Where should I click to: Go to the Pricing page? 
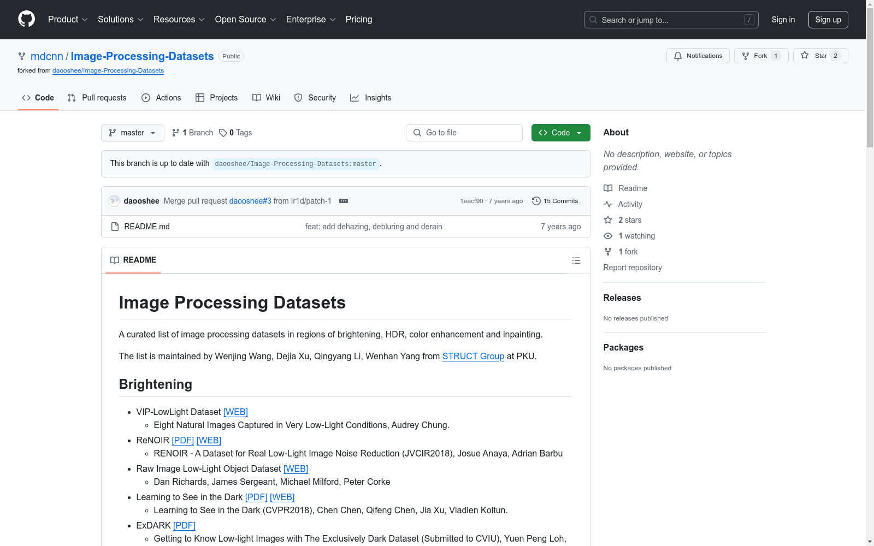coord(359,20)
